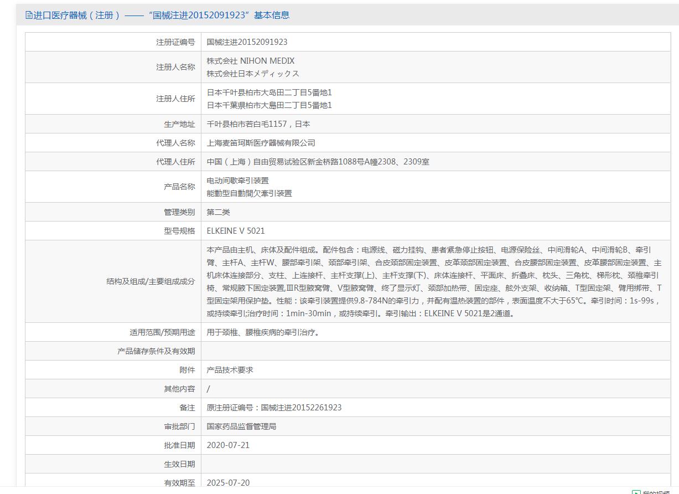Select address 日本千叶县柏市大岛田二丁目5番地1
This screenshot has width=679, height=494.
(x=269, y=92)
